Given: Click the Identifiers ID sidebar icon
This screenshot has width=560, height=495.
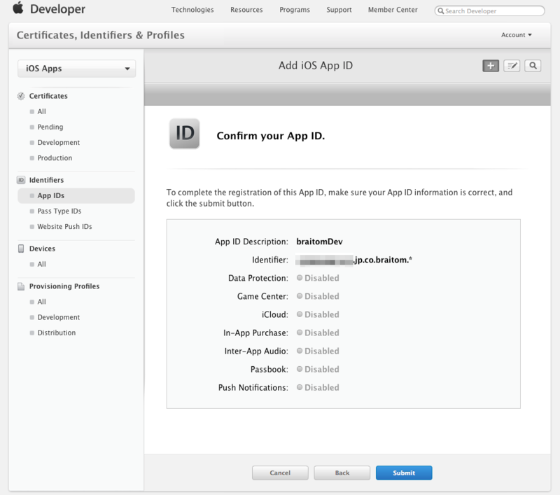Looking at the screenshot, I should pyautogui.click(x=21, y=180).
